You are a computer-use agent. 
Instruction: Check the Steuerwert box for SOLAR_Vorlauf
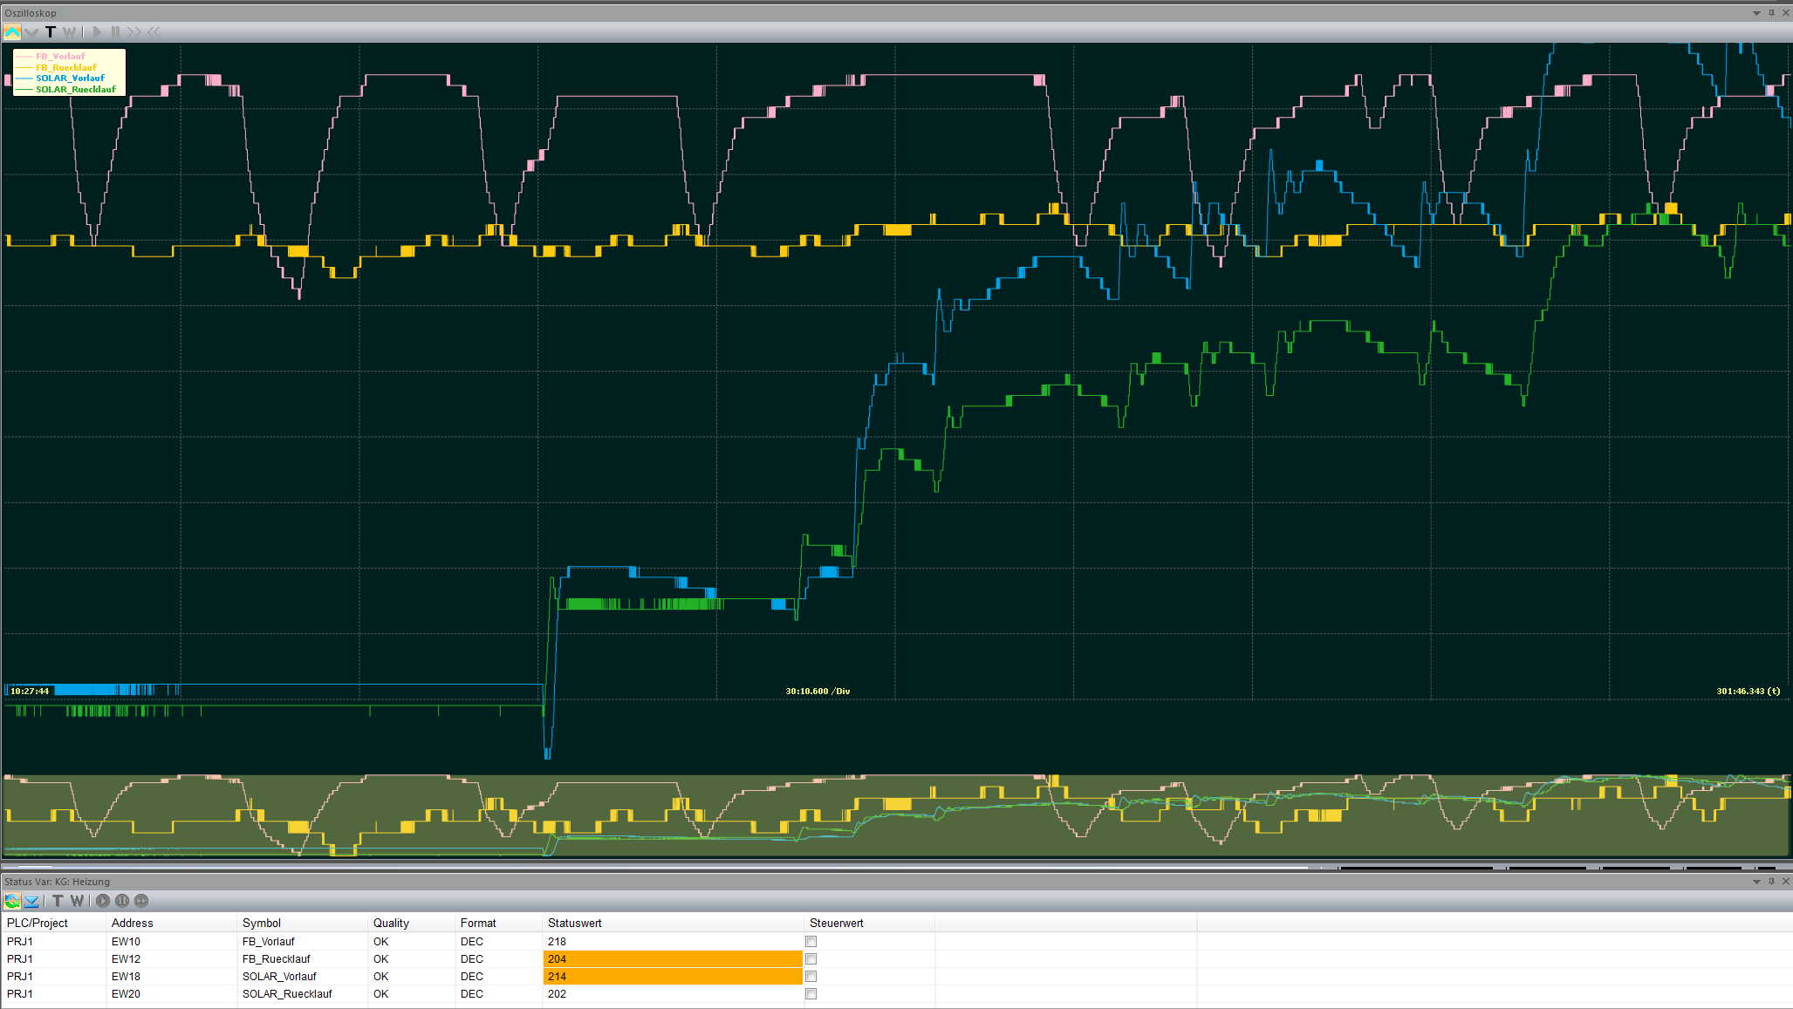pos(811,977)
